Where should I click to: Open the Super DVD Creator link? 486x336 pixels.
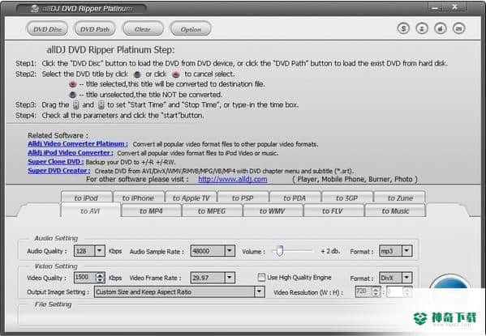pyautogui.click(x=59, y=171)
